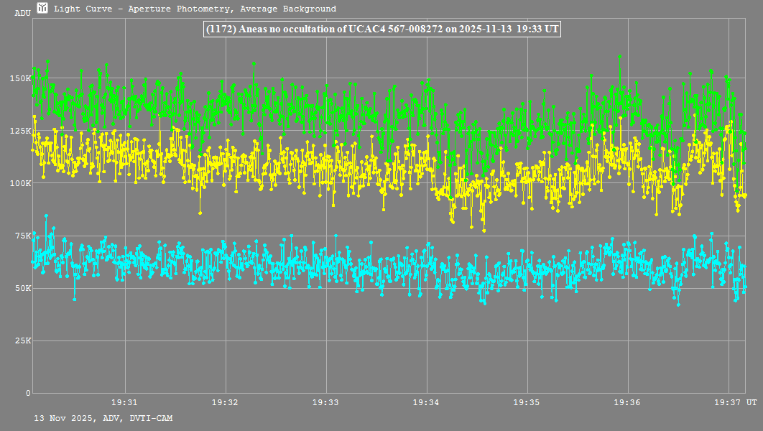The height and width of the screenshot is (431, 763).
Task: Select the 125K y-axis label
Action: 20,131
